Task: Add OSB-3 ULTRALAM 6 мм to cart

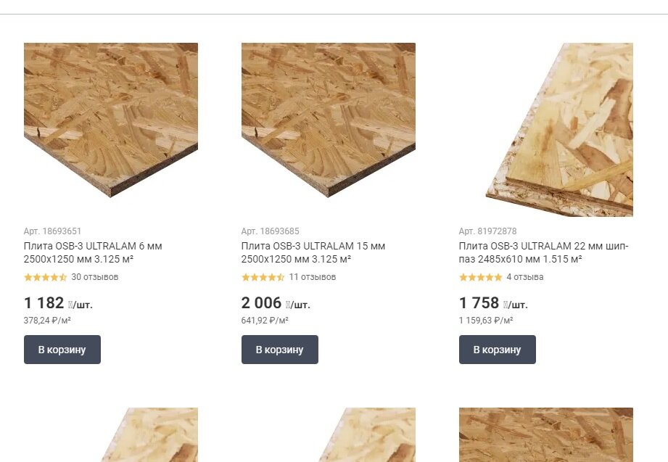Action: [x=62, y=350]
